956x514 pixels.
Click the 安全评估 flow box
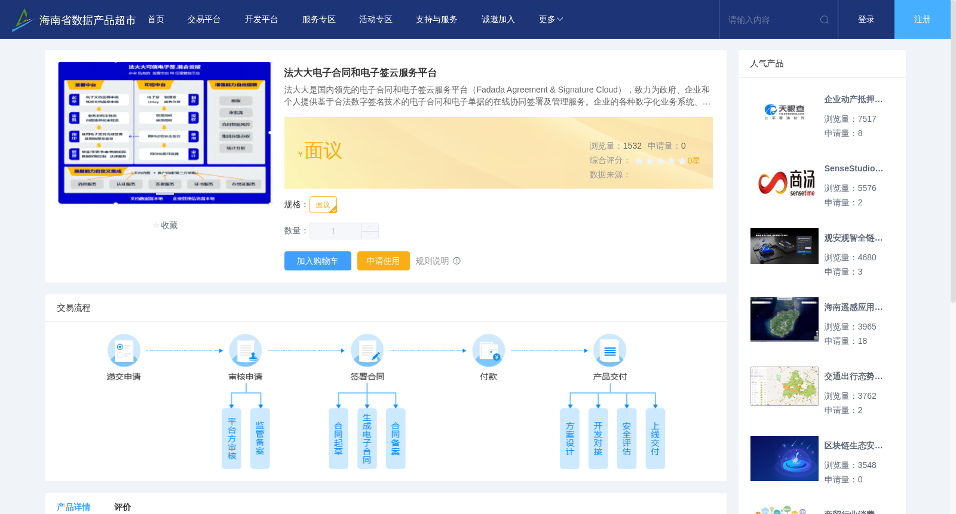627,438
